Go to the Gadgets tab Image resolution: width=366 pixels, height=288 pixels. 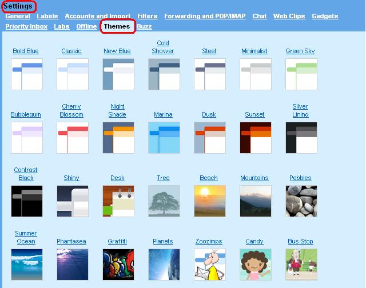[x=325, y=16]
